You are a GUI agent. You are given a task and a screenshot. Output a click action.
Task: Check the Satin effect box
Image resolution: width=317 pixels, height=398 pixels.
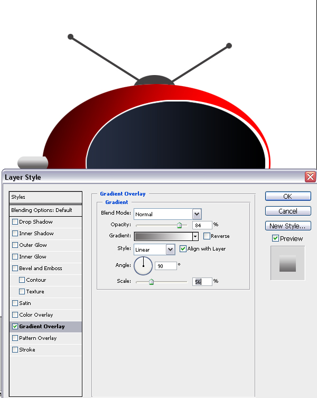(15, 303)
